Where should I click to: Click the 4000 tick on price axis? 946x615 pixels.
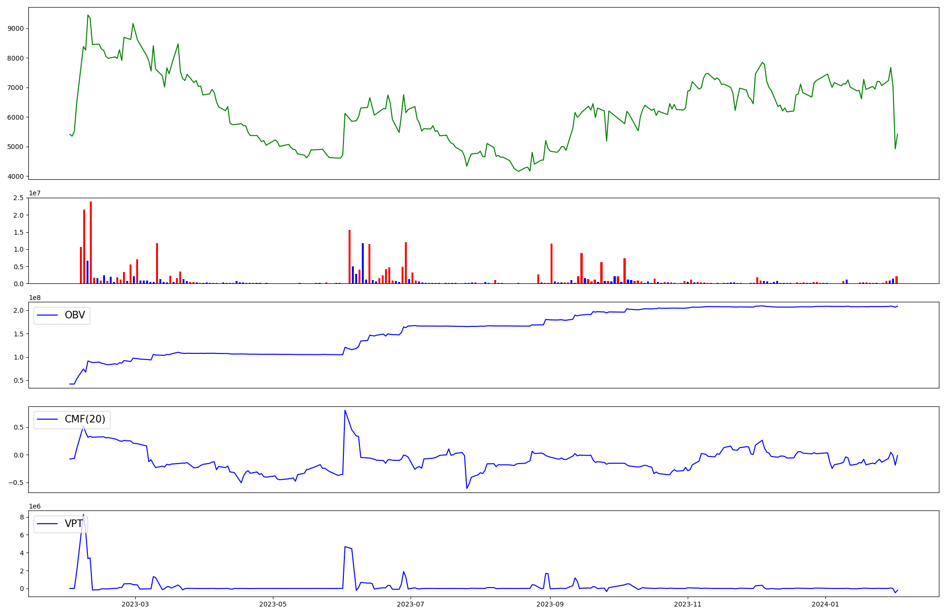point(16,176)
